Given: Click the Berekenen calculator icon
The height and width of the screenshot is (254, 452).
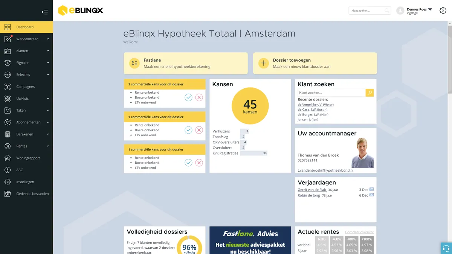Looking at the screenshot, I should (x=8, y=134).
